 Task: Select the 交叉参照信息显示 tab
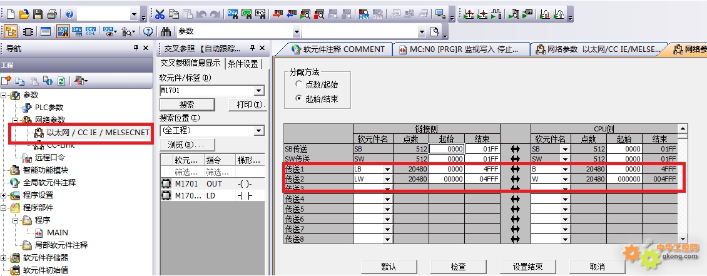point(191,63)
